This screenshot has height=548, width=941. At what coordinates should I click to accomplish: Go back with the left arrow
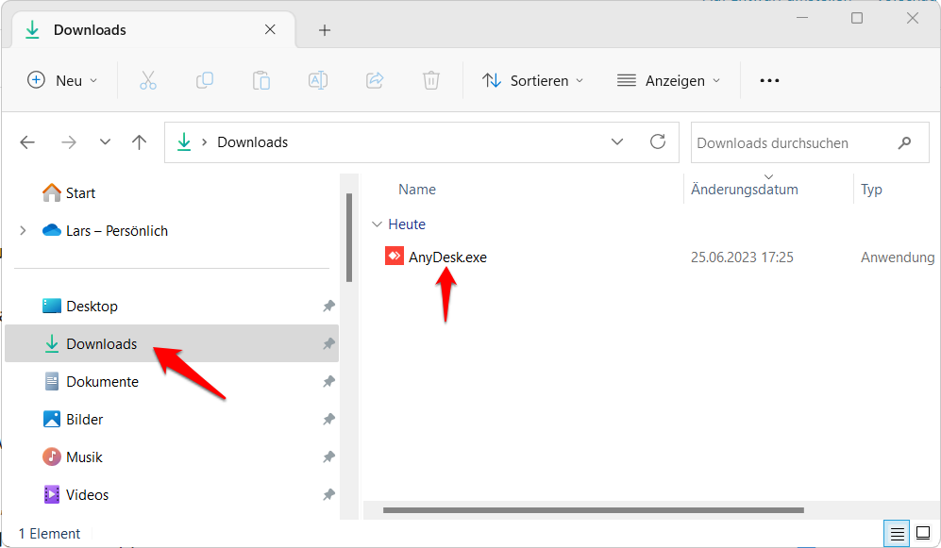[27, 142]
